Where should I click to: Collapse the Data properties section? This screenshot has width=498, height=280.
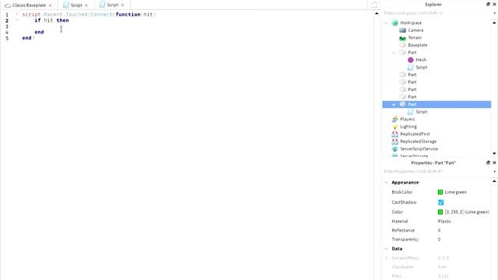[386, 249]
